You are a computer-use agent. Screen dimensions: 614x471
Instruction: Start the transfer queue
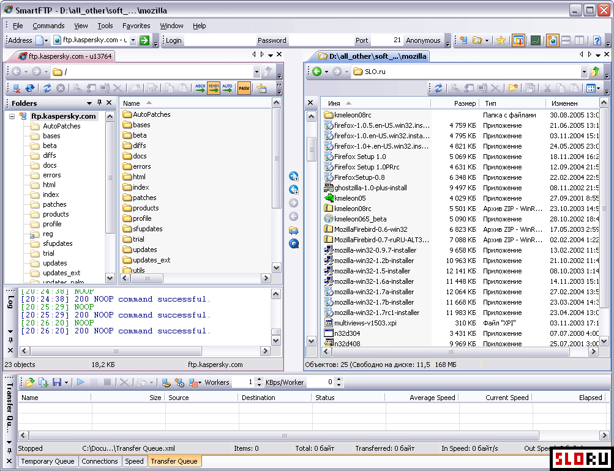80,382
